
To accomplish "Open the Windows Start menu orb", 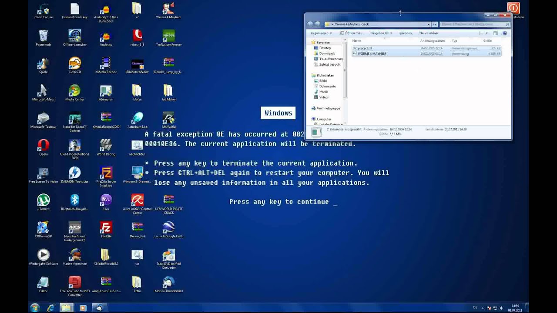I will (x=35, y=308).
